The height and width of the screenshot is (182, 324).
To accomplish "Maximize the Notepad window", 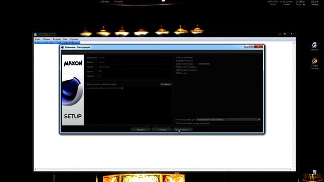I will pos(285,34).
